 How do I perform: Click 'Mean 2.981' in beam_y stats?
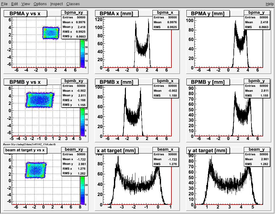257,159
